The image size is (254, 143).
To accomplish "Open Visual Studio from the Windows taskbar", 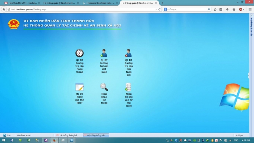I will click(46, 140).
